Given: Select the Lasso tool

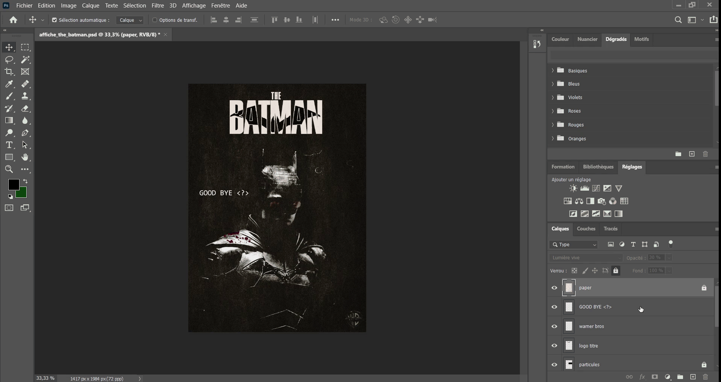Looking at the screenshot, I should 9,60.
